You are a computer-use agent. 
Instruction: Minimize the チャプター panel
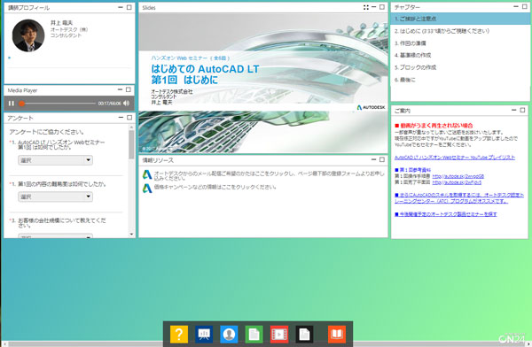pyautogui.click(x=516, y=6)
